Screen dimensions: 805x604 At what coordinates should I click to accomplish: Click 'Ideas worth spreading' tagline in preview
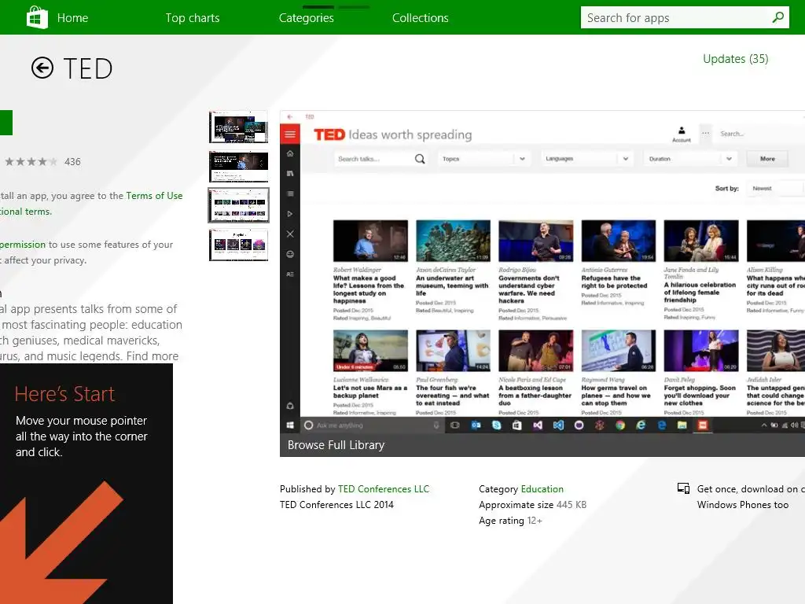click(x=410, y=134)
